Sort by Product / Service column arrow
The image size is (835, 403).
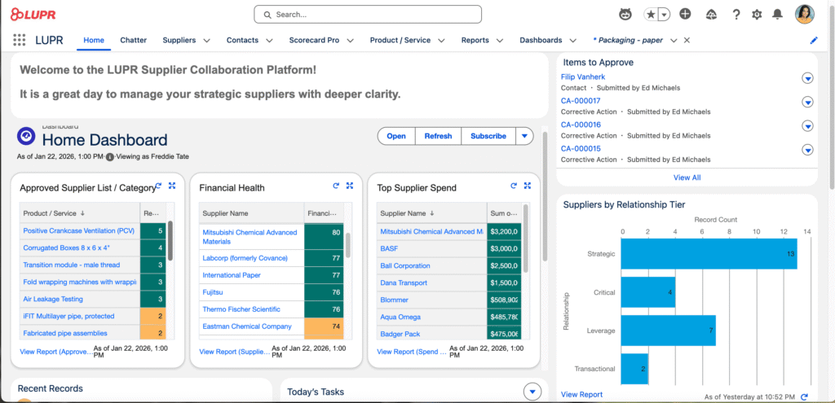[82, 213]
